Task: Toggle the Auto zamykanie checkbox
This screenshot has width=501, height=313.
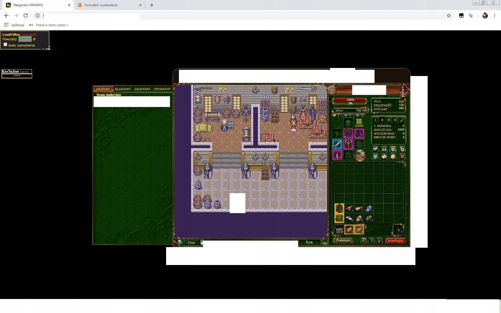Action: (x=5, y=44)
